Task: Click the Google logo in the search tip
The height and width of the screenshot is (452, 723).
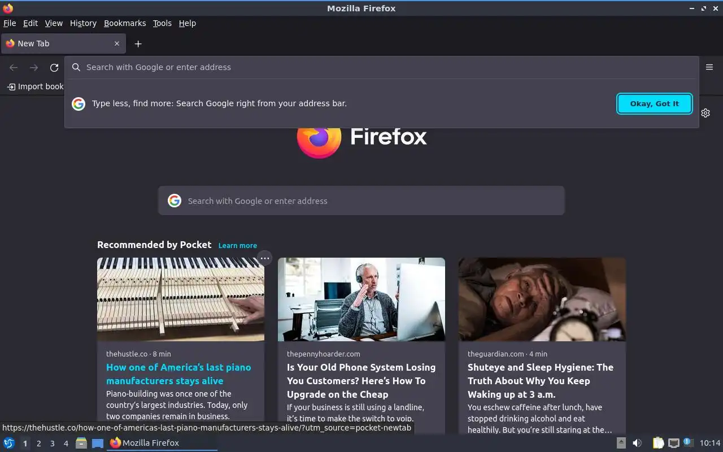Action: [79, 103]
